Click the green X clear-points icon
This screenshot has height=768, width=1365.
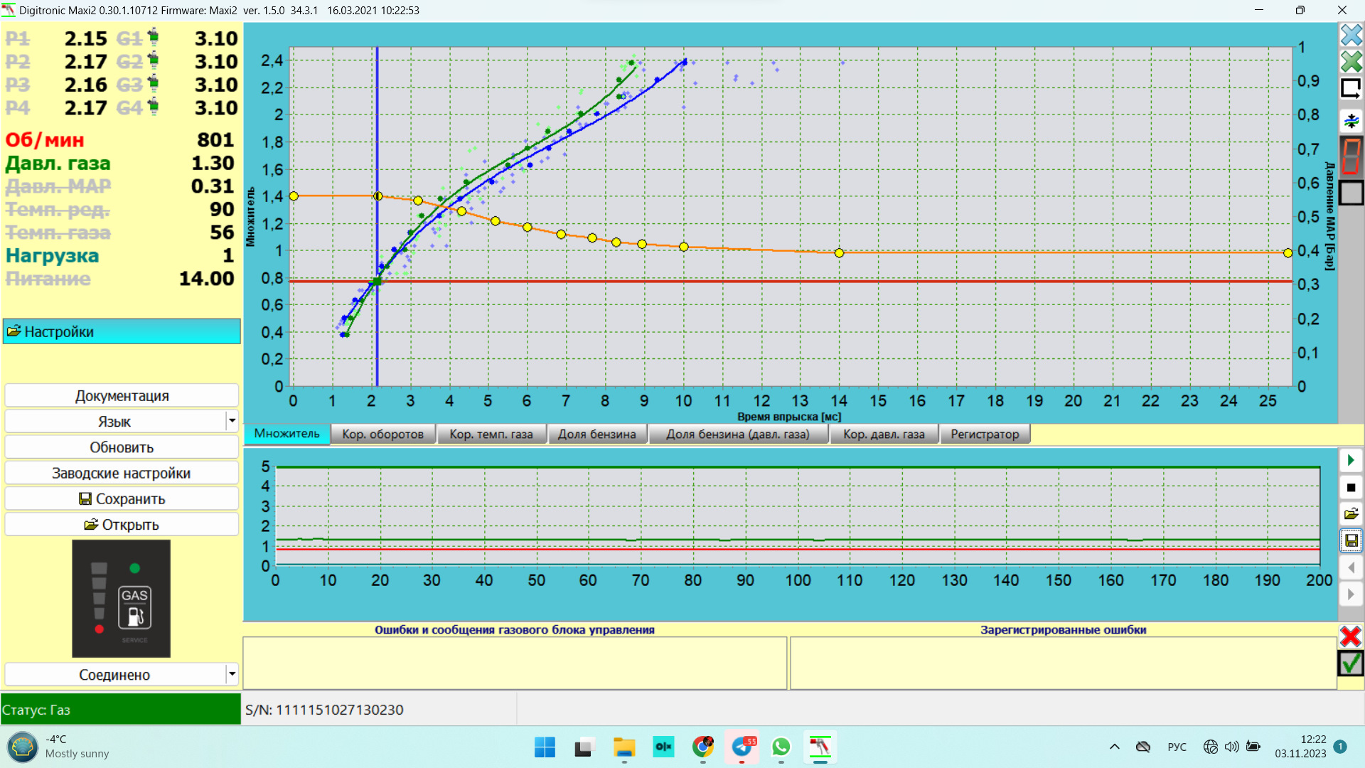pyautogui.click(x=1351, y=62)
